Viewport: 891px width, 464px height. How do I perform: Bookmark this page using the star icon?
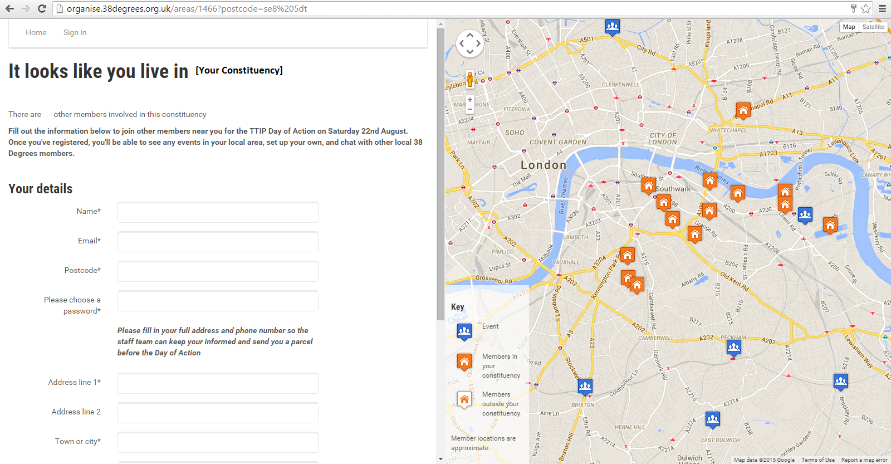pyautogui.click(x=865, y=8)
